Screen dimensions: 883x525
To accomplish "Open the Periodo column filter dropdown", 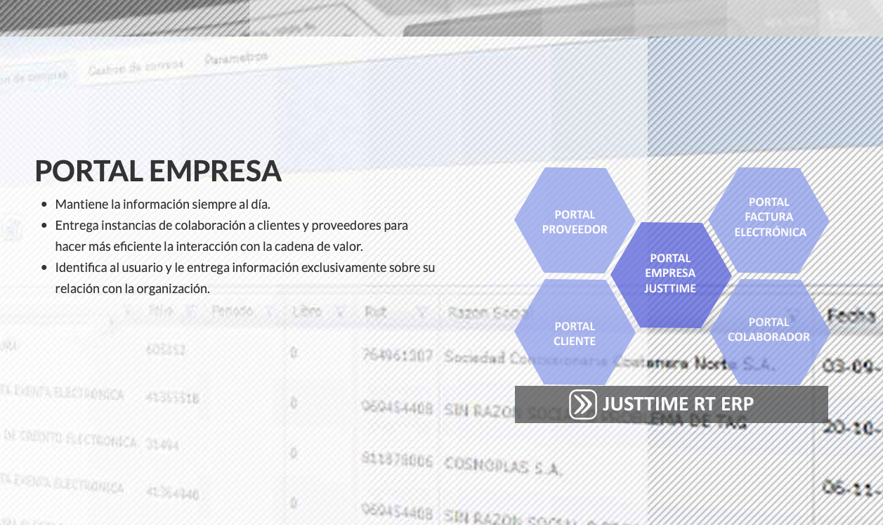I will click(270, 311).
